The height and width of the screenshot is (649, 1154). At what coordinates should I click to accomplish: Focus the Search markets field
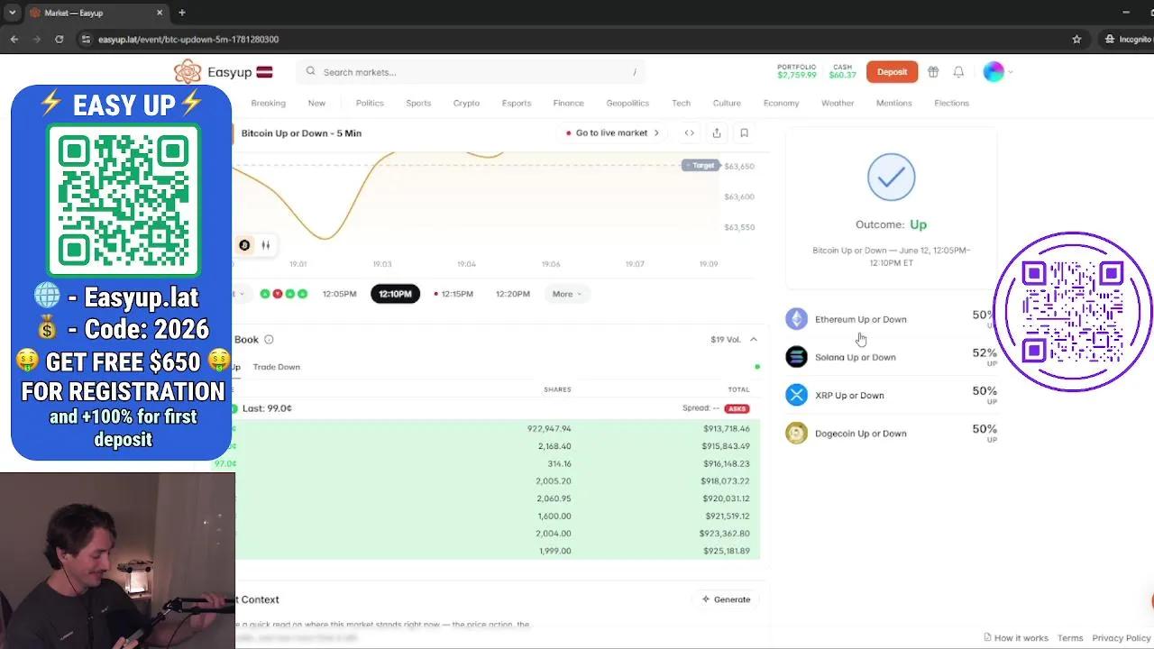tap(471, 72)
